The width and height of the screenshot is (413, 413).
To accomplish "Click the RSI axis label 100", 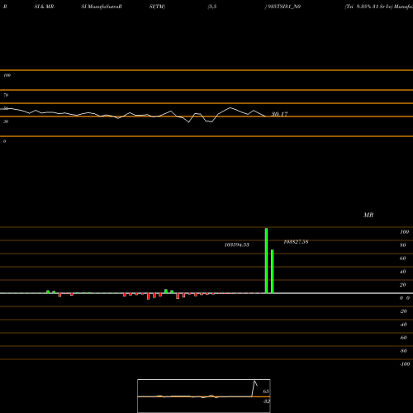I will (x=7, y=75).
